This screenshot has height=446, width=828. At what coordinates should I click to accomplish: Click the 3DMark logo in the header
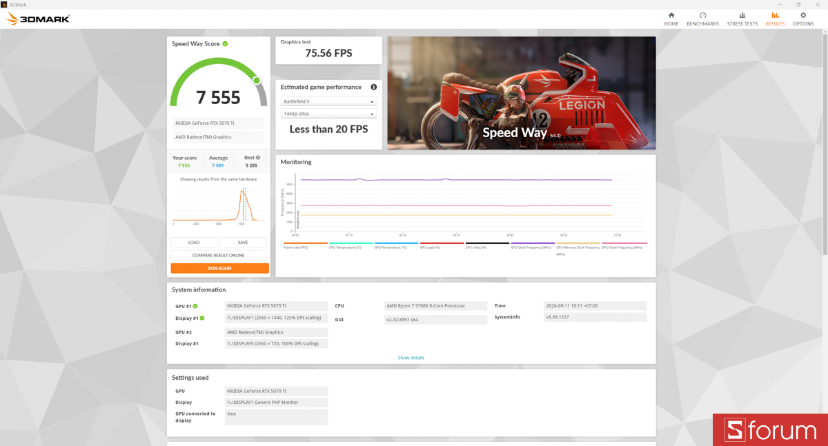[x=39, y=19]
